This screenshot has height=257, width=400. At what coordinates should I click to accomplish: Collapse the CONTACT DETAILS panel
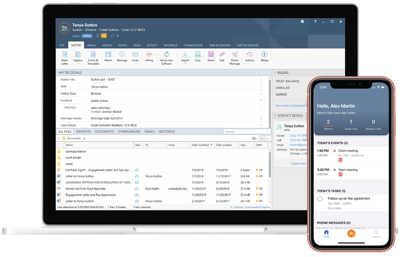pyautogui.click(x=275, y=115)
